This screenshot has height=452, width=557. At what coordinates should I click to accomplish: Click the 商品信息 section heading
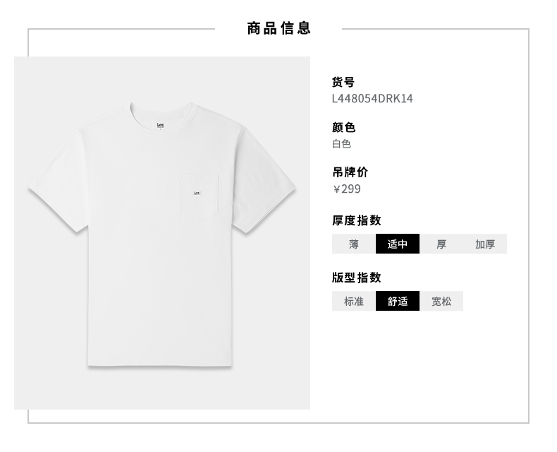(x=279, y=28)
